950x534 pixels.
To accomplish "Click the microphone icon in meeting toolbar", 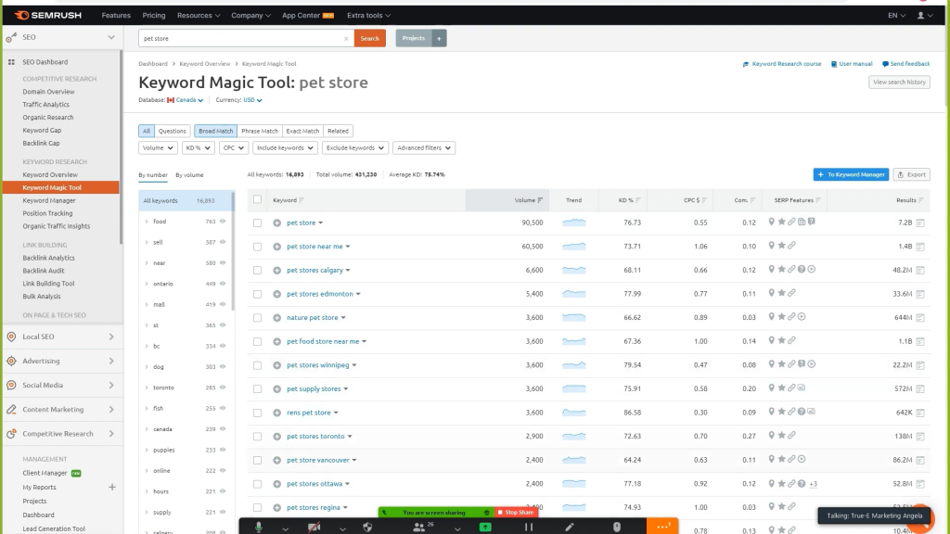I will (259, 527).
